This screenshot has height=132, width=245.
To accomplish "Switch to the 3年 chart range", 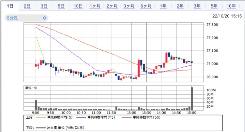I will click(197, 6).
